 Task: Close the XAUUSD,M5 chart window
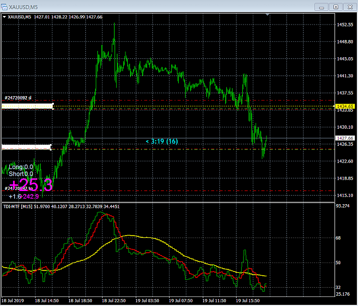350,7
